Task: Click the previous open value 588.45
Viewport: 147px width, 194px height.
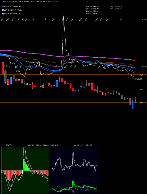Action: [95, 6]
